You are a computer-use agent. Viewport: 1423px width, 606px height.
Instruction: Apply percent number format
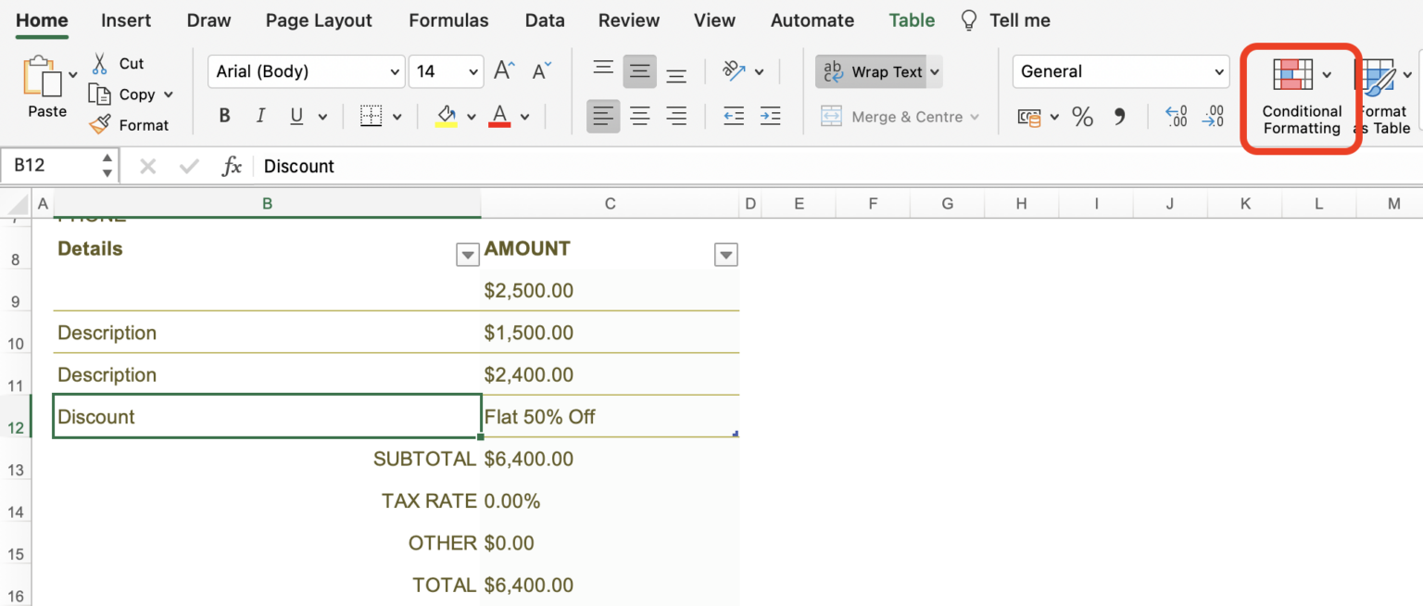pos(1082,117)
